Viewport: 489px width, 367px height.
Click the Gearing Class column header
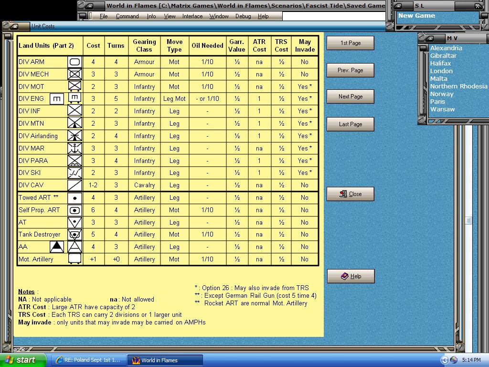click(144, 45)
